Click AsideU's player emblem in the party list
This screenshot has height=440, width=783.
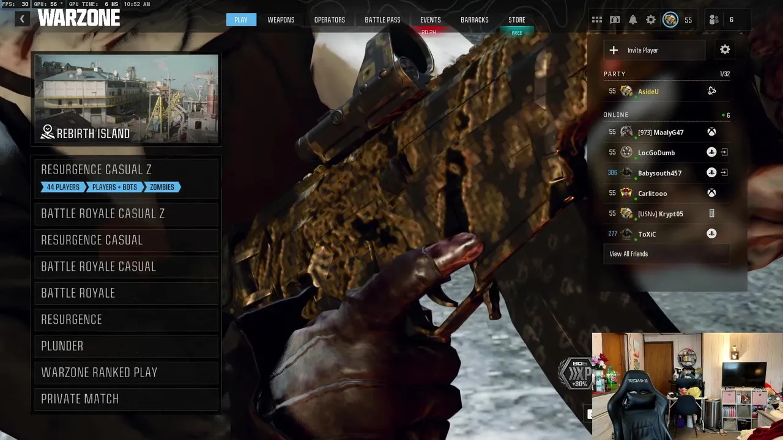(x=626, y=91)
